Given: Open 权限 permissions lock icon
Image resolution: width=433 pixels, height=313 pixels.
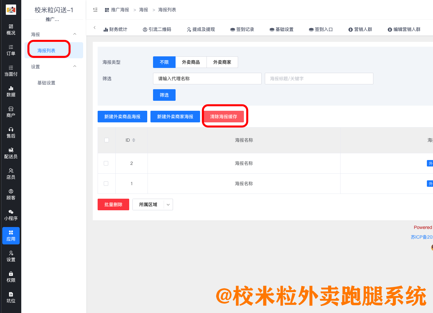Looking at the screenshot, I should [11, 277].
